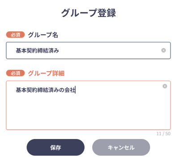179x164 pixels.
Task: Click the 必須 badge beside グループ詳細
Action: click(x=15, y=73)
